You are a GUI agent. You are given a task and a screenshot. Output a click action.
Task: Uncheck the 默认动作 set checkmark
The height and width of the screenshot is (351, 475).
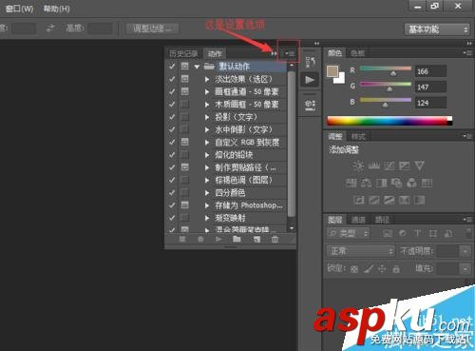172,67
